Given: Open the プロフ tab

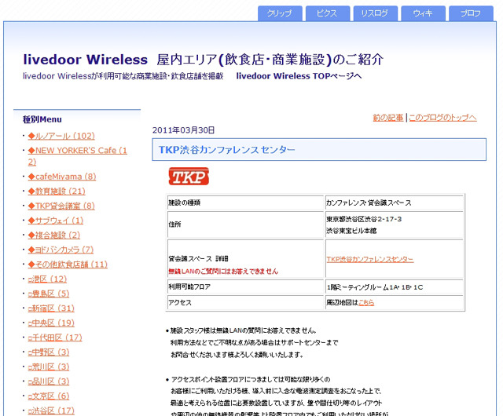Looking at the screenshot, I should click(471, 13).
